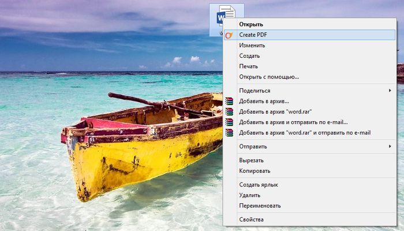
Task: Expand the 'Поделиться' submenu arrow
Action: pyautogui.click(x=390, y=91)
